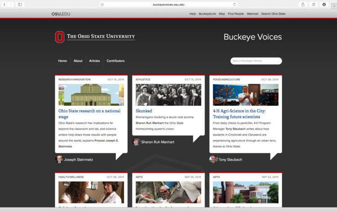
Task: Open the Find People link
Action: pos(236,14)
